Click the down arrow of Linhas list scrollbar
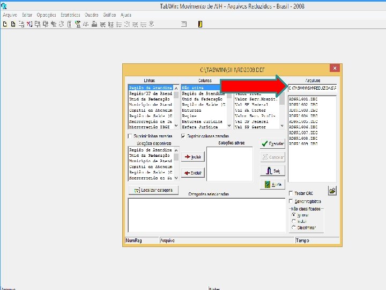 (176, 126)
